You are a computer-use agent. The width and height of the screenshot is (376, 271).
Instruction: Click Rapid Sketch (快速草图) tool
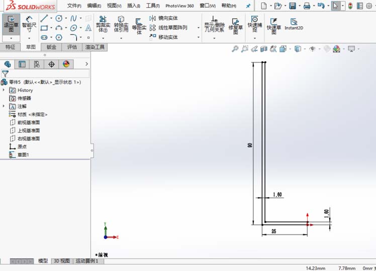[274, 26]
